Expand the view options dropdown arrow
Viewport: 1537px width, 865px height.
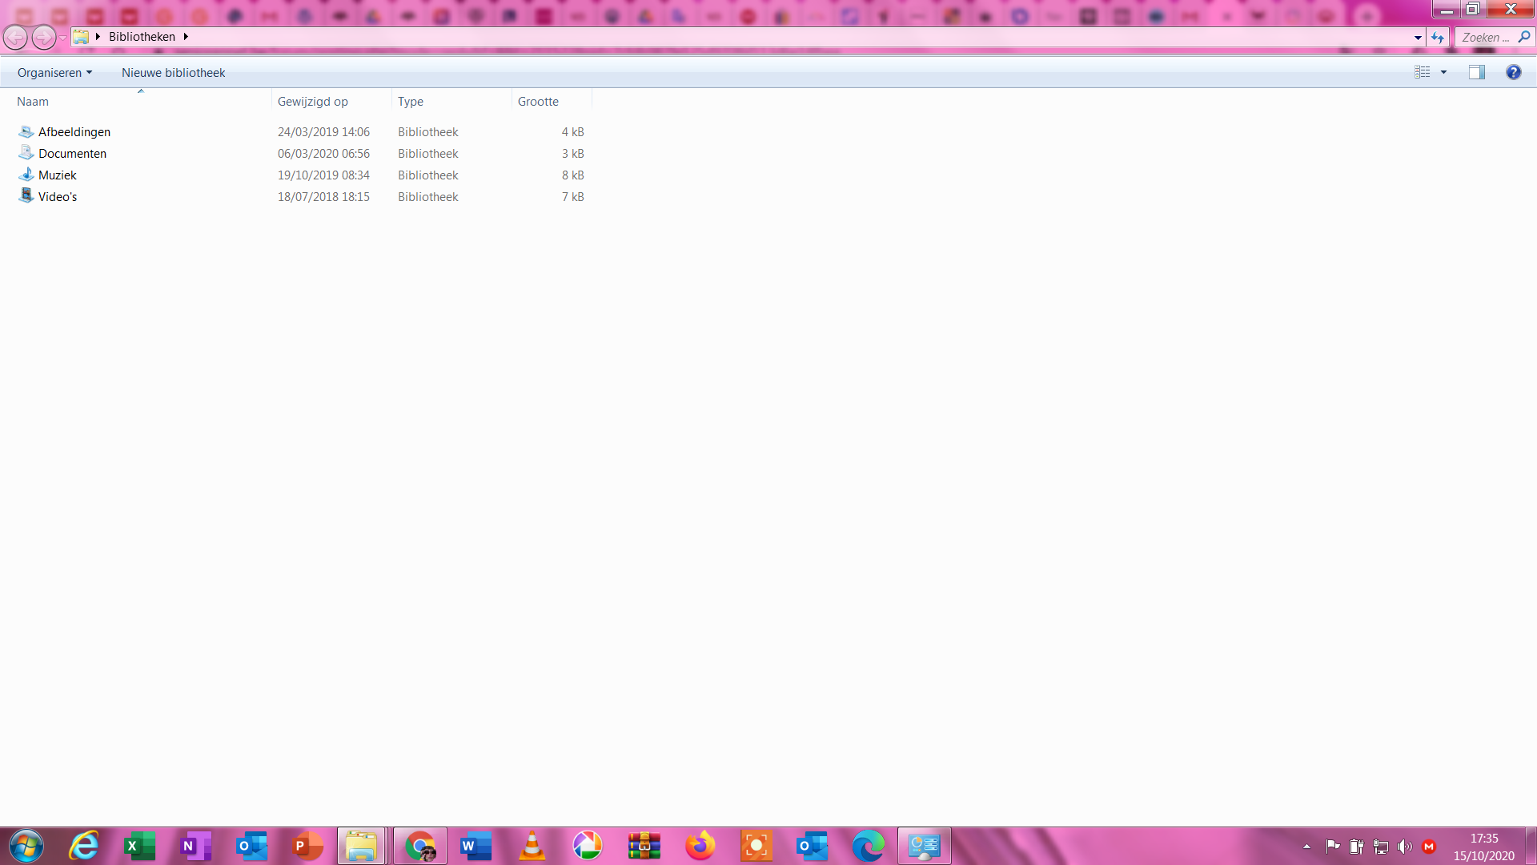pos(1444,72)
